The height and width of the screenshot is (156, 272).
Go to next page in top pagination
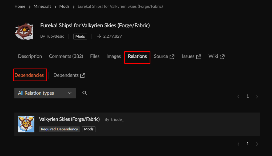pos(257,97)
